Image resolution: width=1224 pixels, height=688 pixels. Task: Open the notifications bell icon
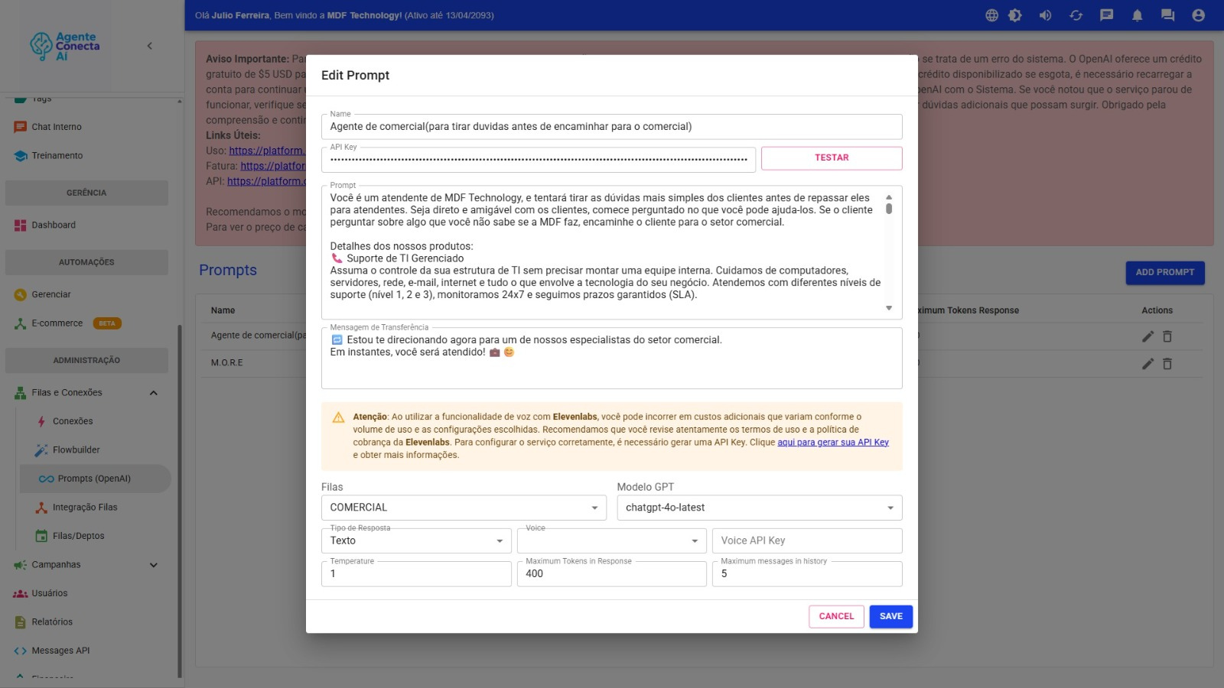point(1138,15)
